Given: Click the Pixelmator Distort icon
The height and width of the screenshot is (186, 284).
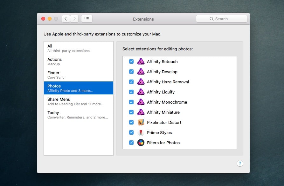Looking at the screenshot, I should (141, 122).
